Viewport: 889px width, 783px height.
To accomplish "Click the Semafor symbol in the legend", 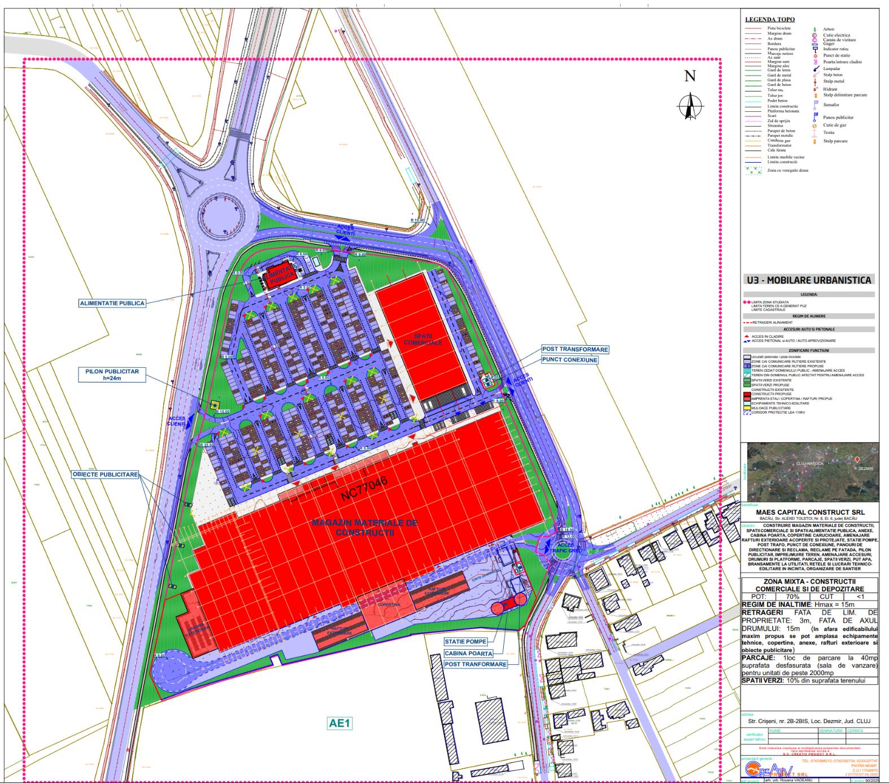I will (815, 105).
